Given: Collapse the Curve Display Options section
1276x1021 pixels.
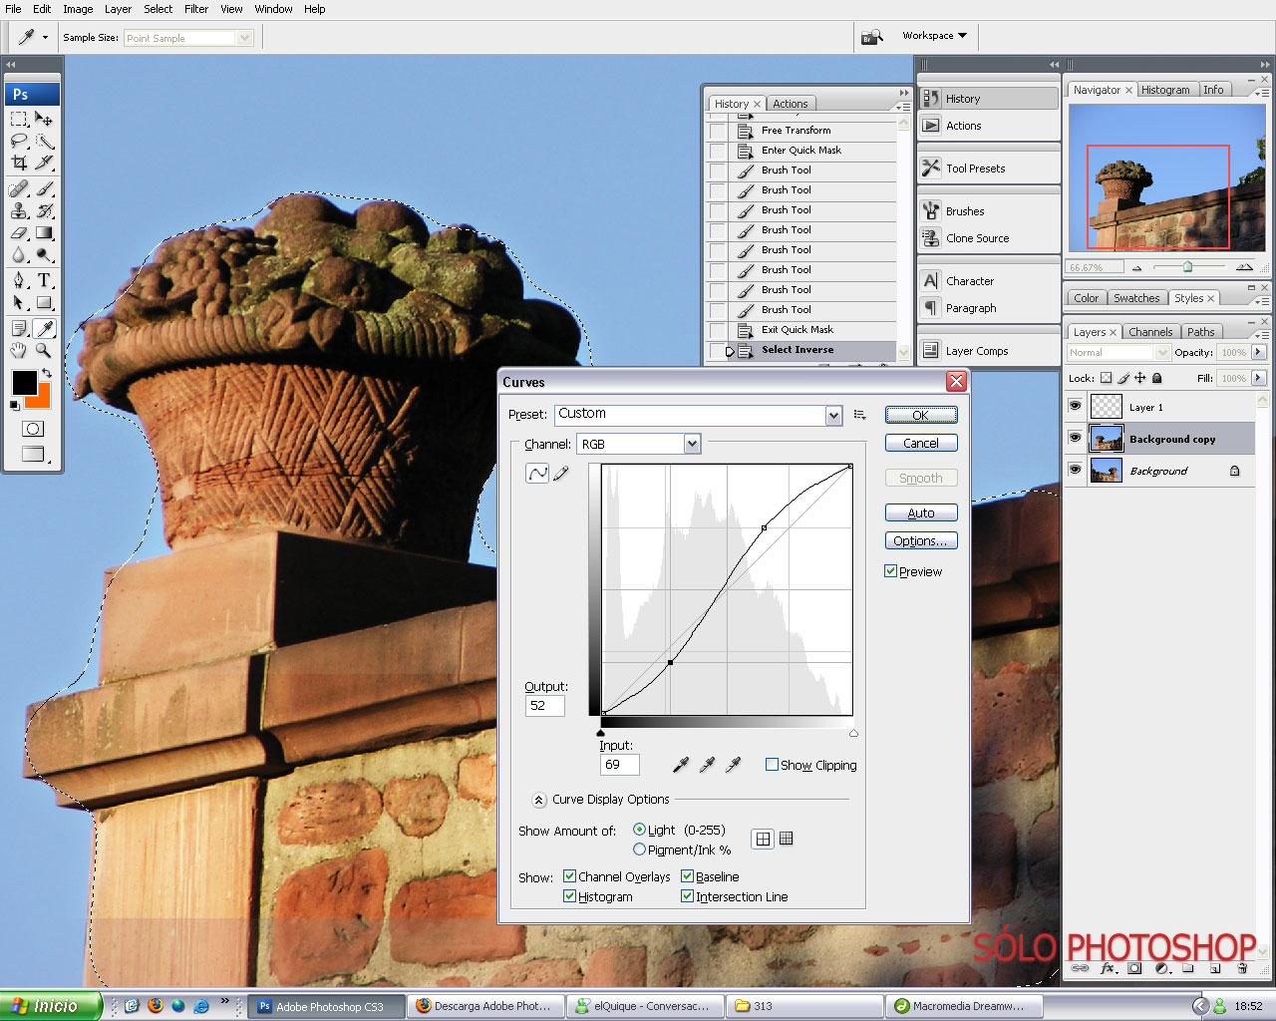Looking at the screenshot, I should (x=538, y=800).
